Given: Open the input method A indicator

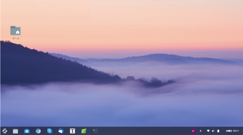Looking at the screenshot, I should (x=200, y=131).
